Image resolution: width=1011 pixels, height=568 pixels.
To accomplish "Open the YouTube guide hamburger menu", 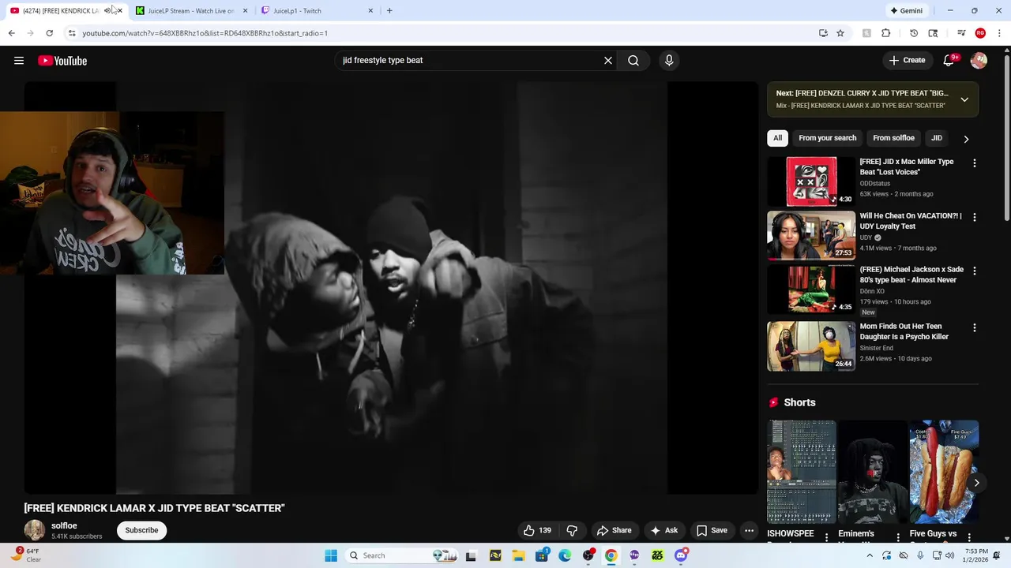I will (x=19, y=61).
